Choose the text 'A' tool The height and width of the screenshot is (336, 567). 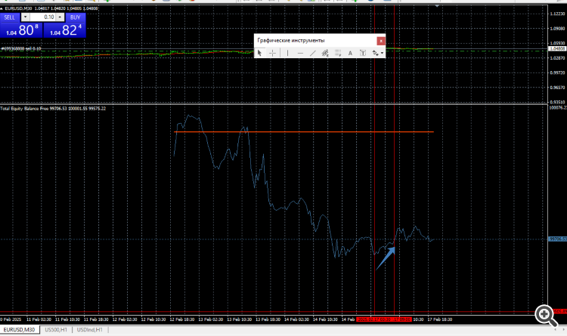[350, 53]
